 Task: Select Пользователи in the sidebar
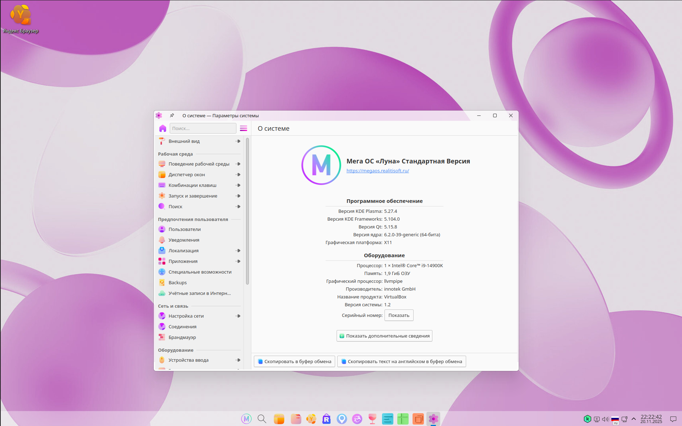pyautogui.click(x=185, y=229)
